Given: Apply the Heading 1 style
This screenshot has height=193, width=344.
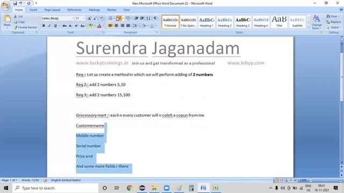Looking at the screenshot, I should coord(206,22).
